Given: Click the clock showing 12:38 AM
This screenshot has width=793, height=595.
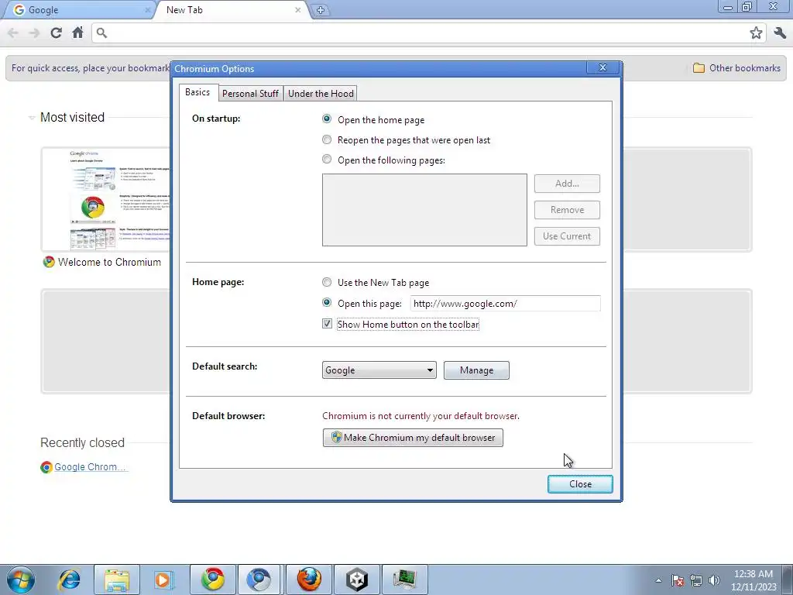Looking at the screenshot, I should point(754,574).
